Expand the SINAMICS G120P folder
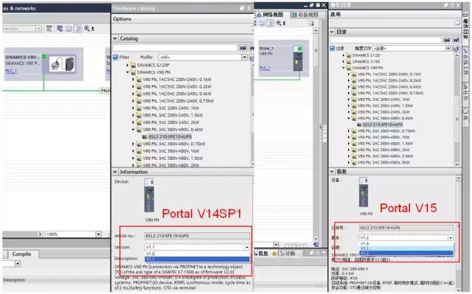This screenshot has height=294, width=472. [x=128, y=65]
